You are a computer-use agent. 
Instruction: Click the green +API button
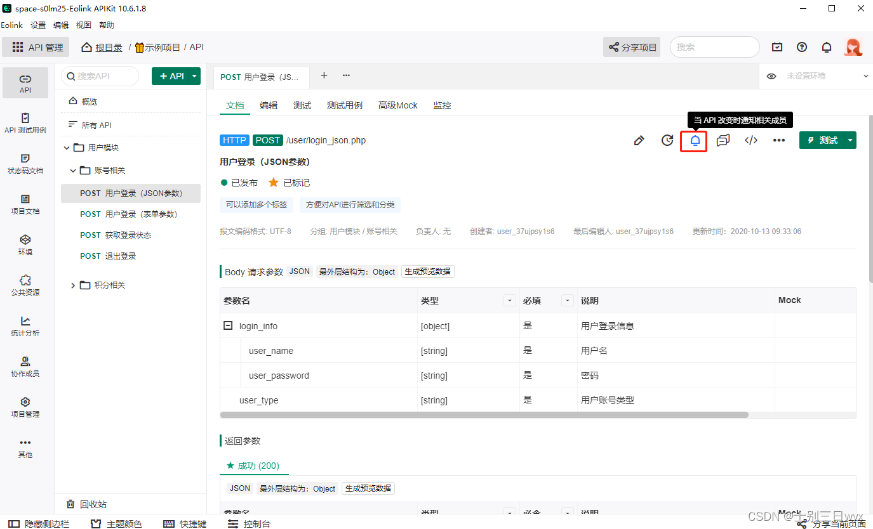[171, 76]
